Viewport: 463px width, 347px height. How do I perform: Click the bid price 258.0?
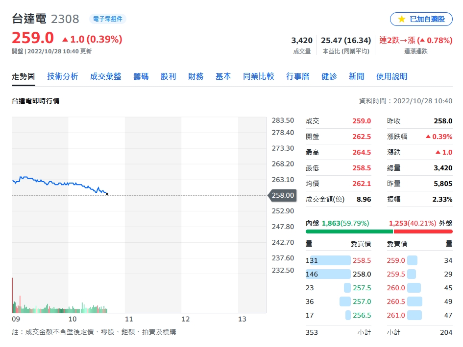pos(362,274)
